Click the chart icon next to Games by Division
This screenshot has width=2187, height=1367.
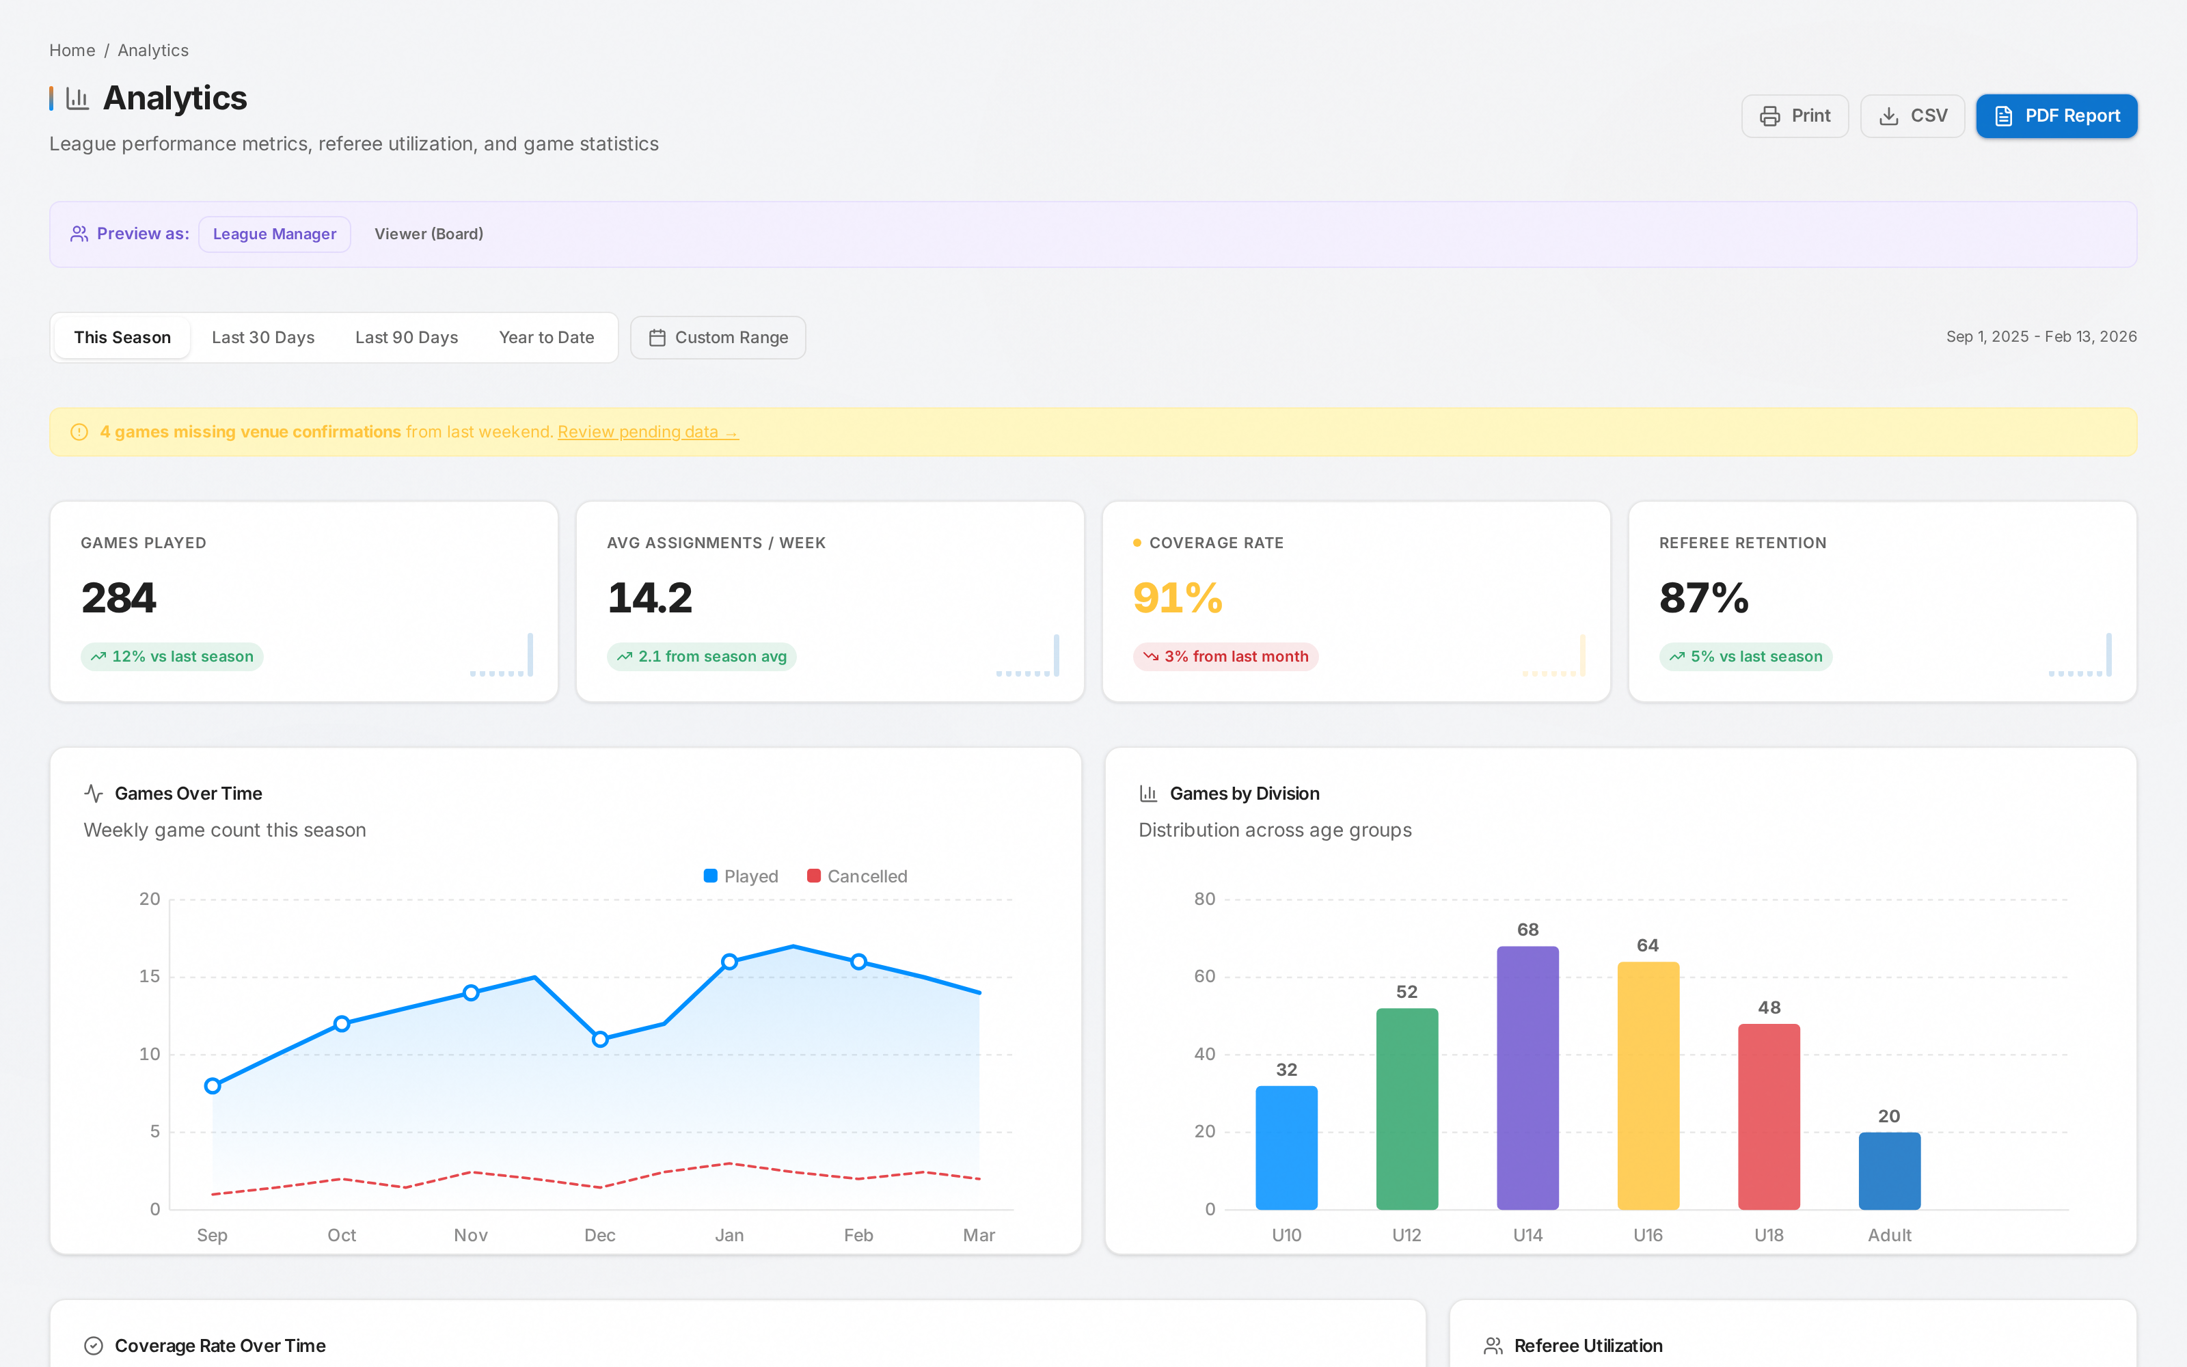[x=1149, y=793]
